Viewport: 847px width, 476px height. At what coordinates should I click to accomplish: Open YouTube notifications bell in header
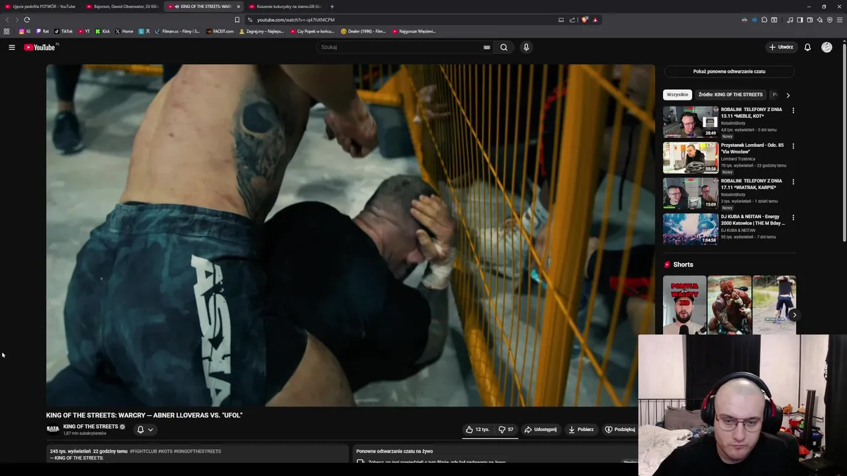tap(807, 47)
